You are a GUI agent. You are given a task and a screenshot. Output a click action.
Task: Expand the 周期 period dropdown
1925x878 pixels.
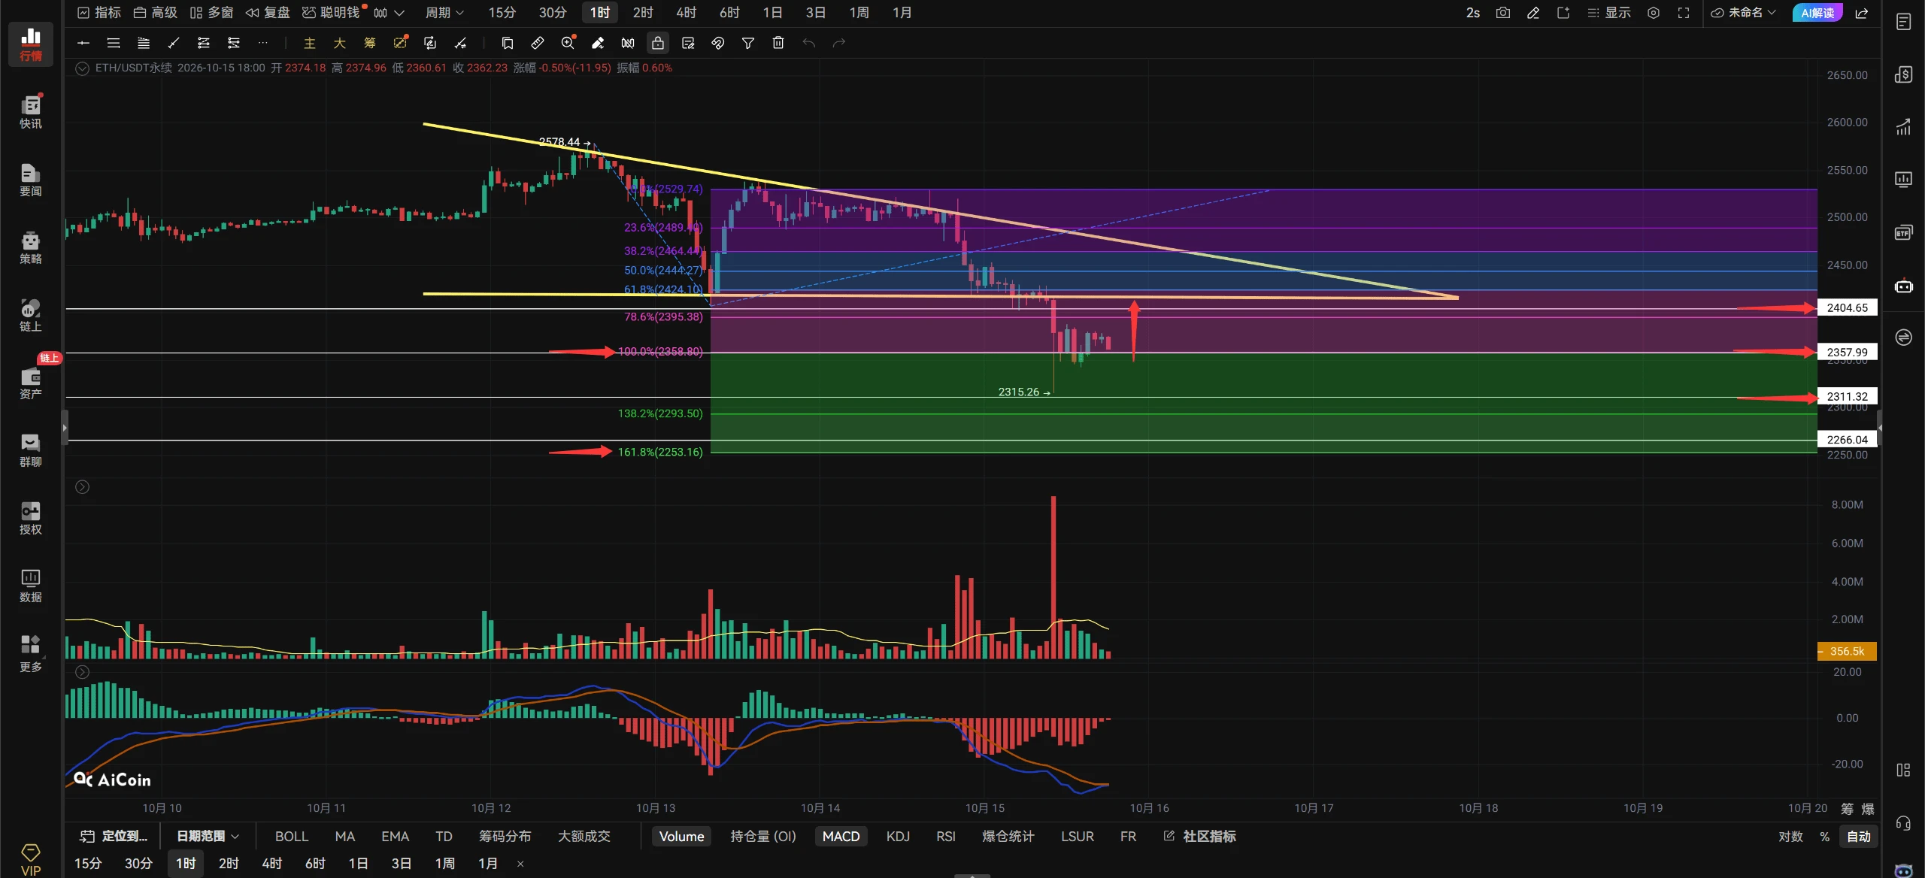(444, 13)
